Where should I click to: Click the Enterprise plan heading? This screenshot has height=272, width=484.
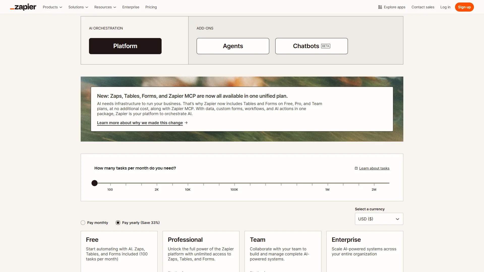[346, 240]
